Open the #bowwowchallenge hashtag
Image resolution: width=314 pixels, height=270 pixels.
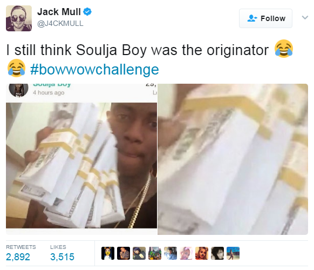pyautogui.click(x=94, y=70)
